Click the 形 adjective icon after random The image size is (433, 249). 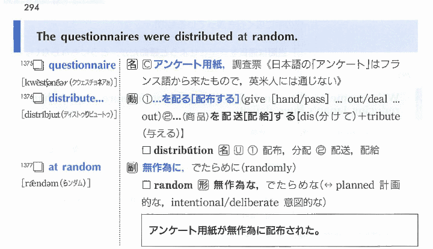coord(203,185)
